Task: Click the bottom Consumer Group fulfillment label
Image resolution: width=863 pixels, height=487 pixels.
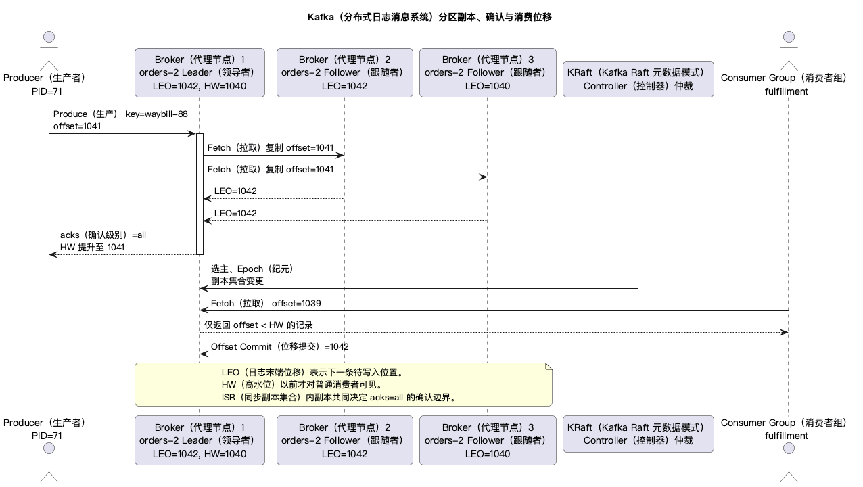Action: (x=787, y=429)
